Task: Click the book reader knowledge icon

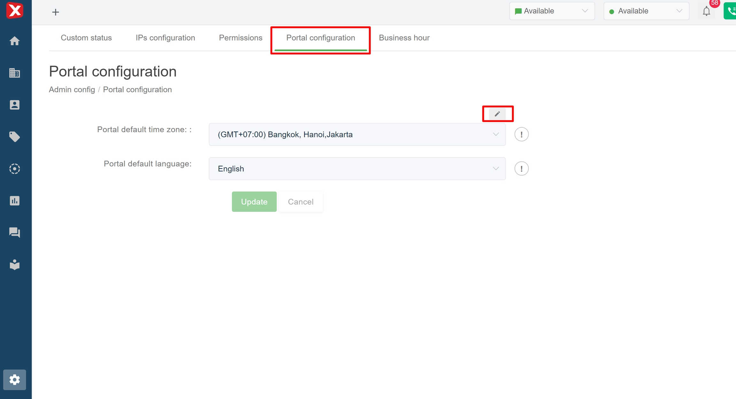Action: pos(15,265)
